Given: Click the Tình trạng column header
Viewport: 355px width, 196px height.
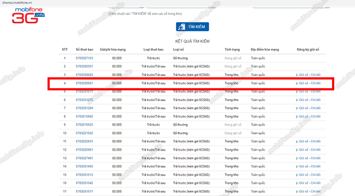Looking at the screenshot, I should coord(232,50).
